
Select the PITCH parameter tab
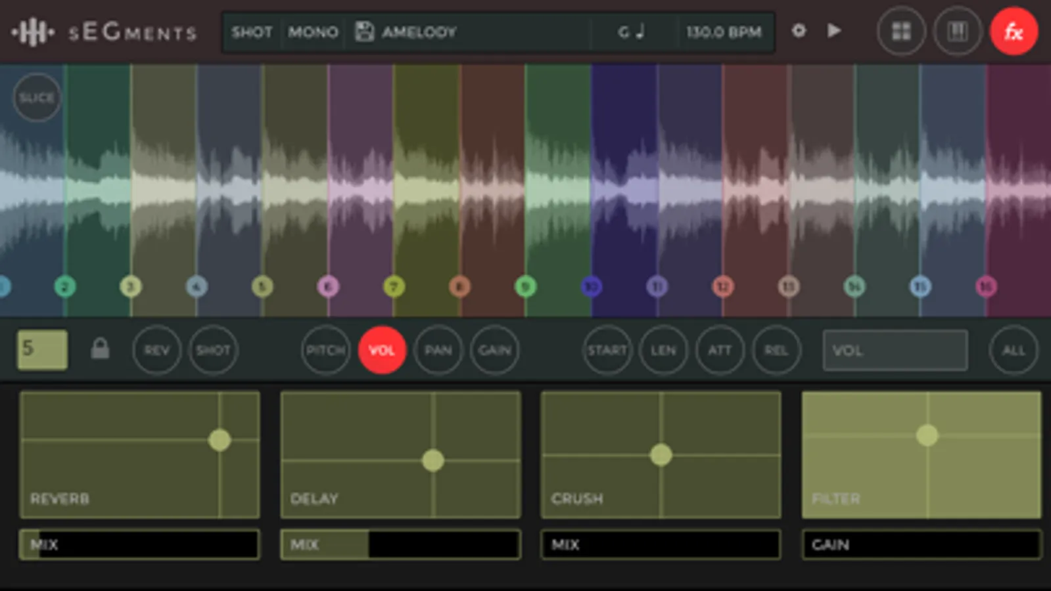pos(325,350)
